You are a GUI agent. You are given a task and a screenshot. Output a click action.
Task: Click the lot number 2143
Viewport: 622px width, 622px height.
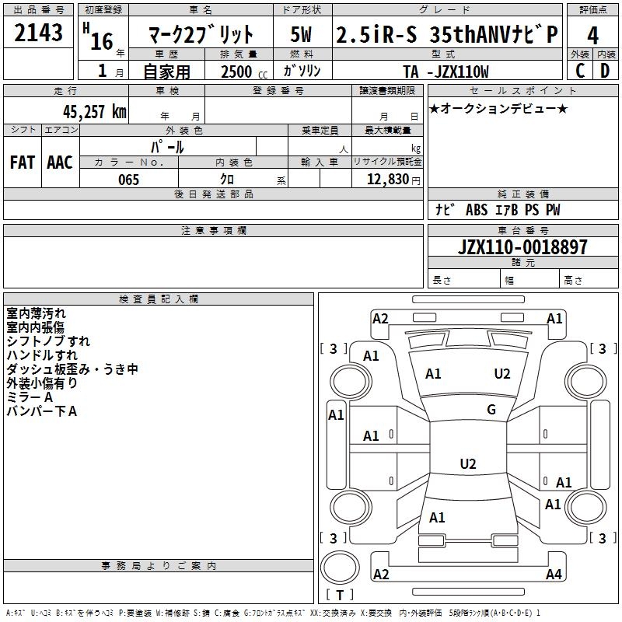[x=38, y=33]
